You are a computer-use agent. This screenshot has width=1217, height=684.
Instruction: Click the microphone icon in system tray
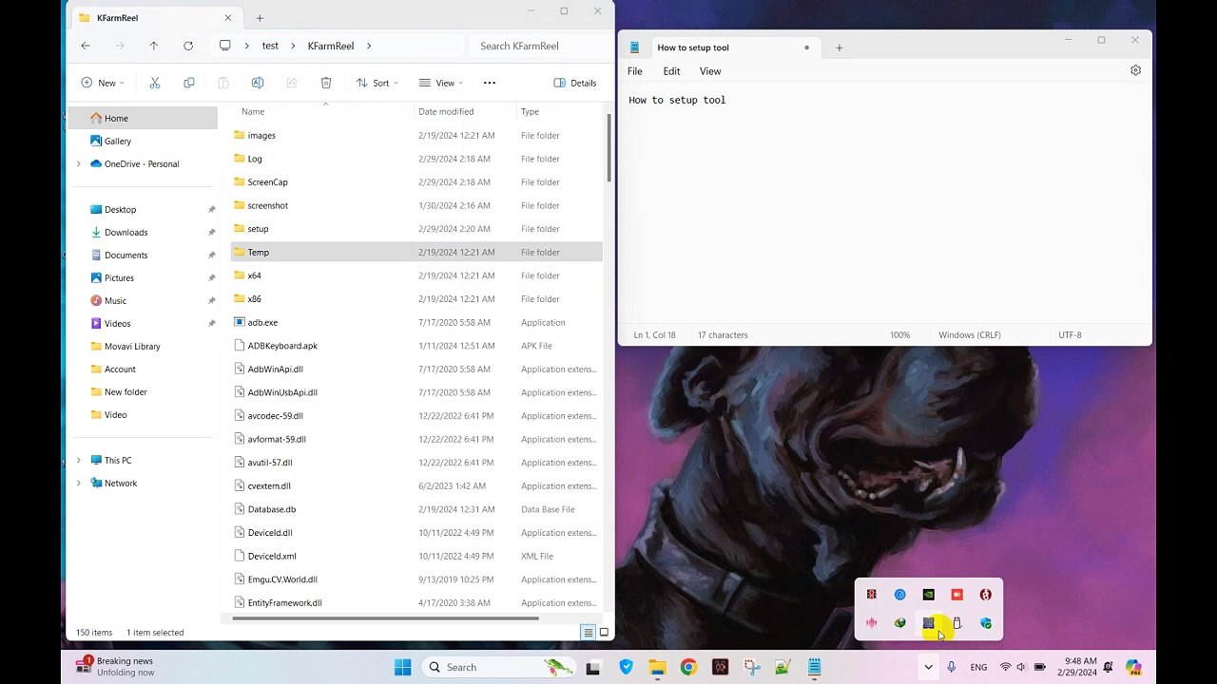(952, 667)
